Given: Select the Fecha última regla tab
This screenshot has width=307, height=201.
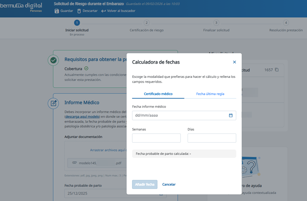Looking at the screenshot, I should tap(210, 94).
